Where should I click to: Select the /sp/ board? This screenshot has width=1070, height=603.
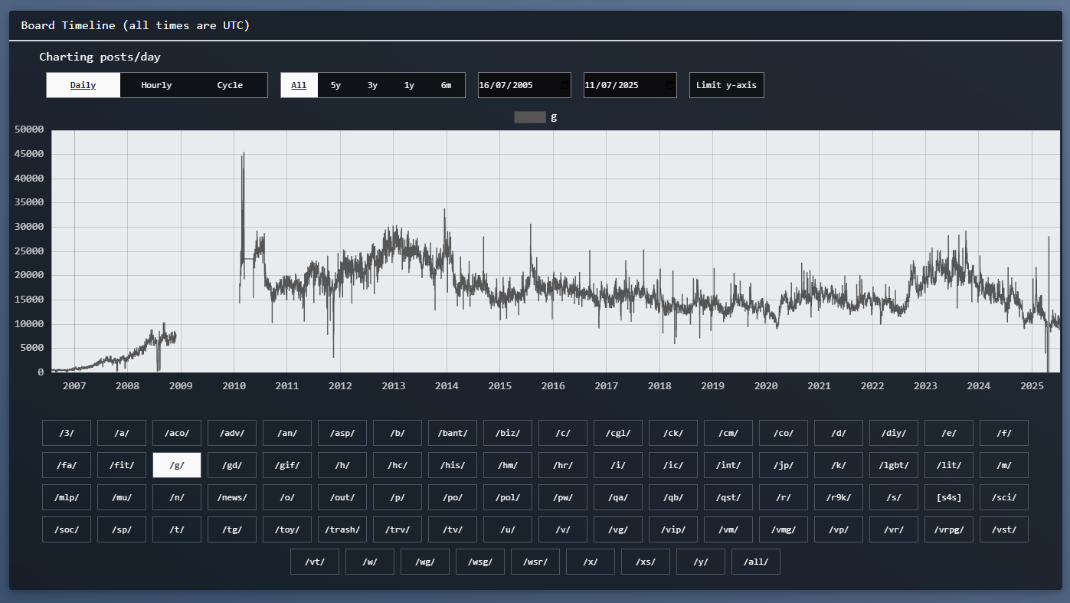click(x=122, y=529)
